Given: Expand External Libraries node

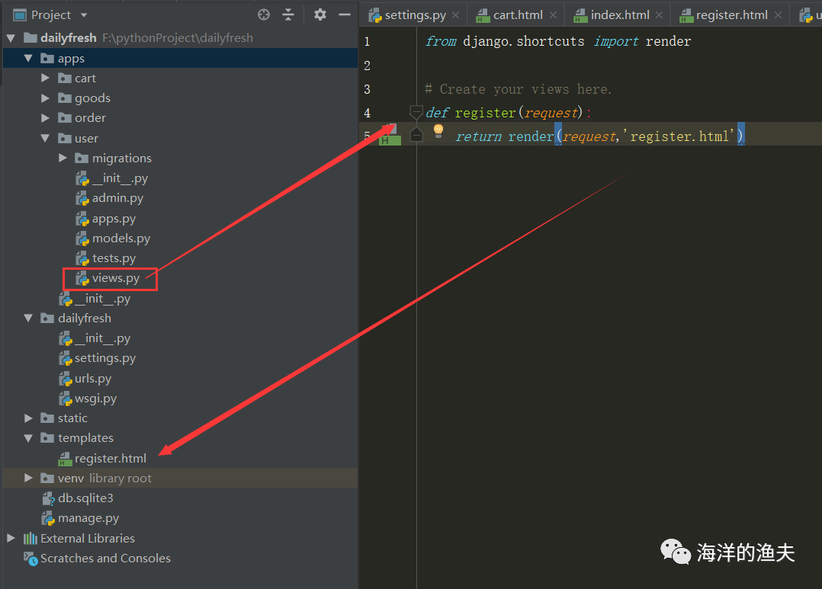Looking at the screenshot, I should [x=11, y=538].
